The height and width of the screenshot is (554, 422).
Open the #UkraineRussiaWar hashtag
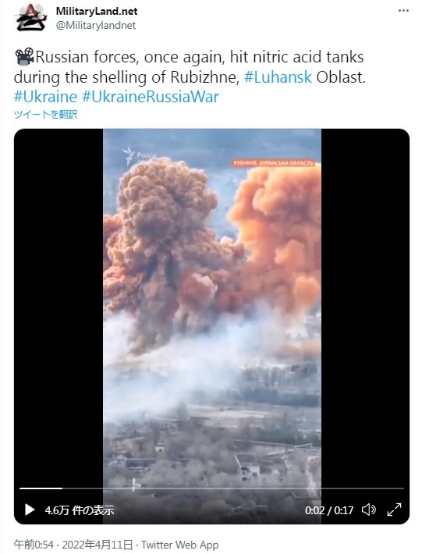(x=151, y=97)
